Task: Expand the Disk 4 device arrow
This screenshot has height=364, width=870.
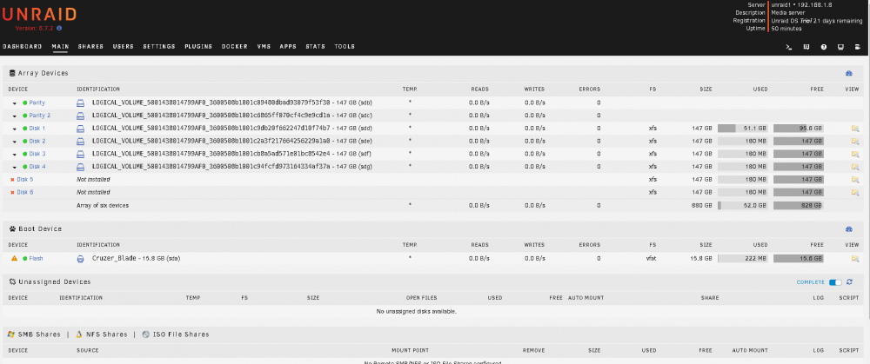Action: pyautogui.click(x=15, y=167)
